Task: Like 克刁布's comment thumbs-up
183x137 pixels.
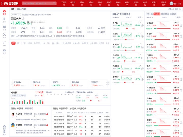Action: [x=47, y=114]
